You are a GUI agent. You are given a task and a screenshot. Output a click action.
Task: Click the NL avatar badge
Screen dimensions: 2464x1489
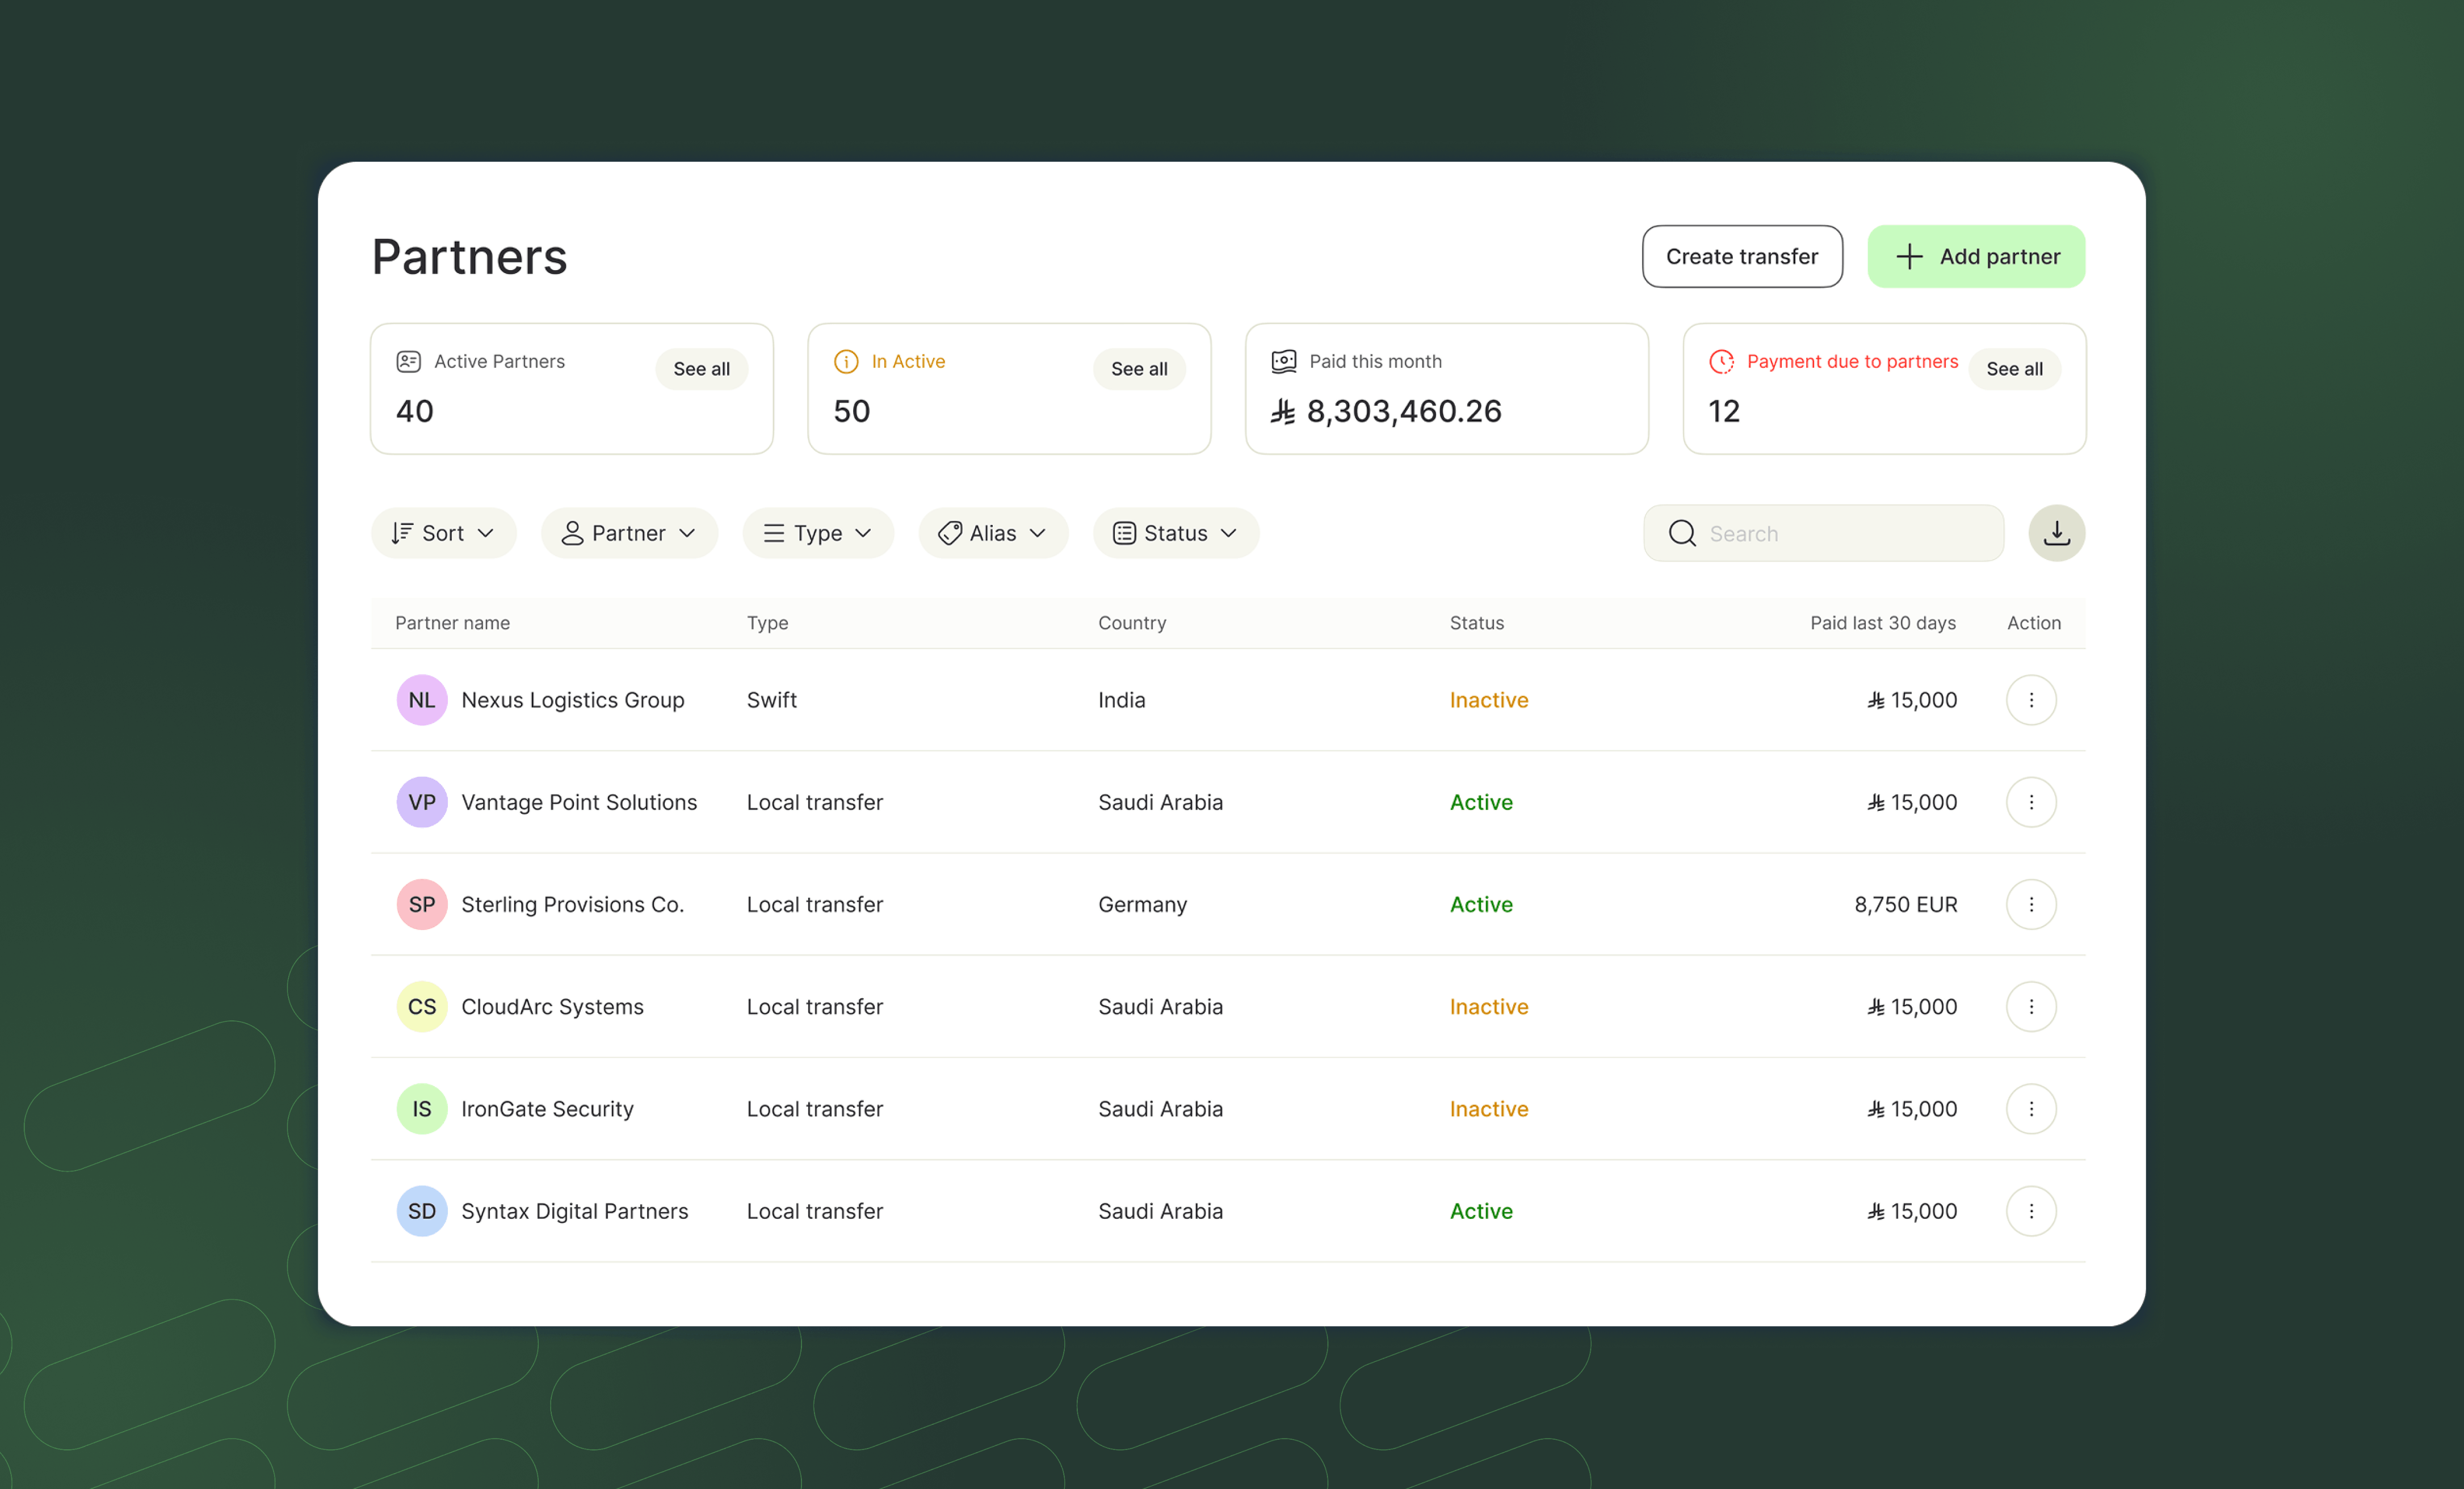[x=422, y=700]
